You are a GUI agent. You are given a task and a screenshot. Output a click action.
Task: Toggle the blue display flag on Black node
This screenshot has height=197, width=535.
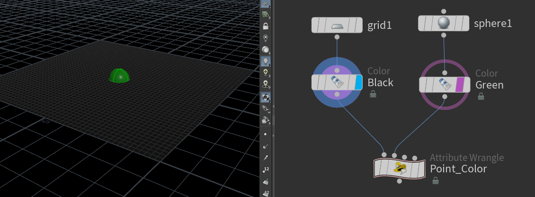(x=358, y=82)
